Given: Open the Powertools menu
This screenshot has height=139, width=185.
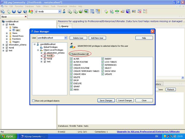Looking at the screenshot, I should tap(62, 6).
